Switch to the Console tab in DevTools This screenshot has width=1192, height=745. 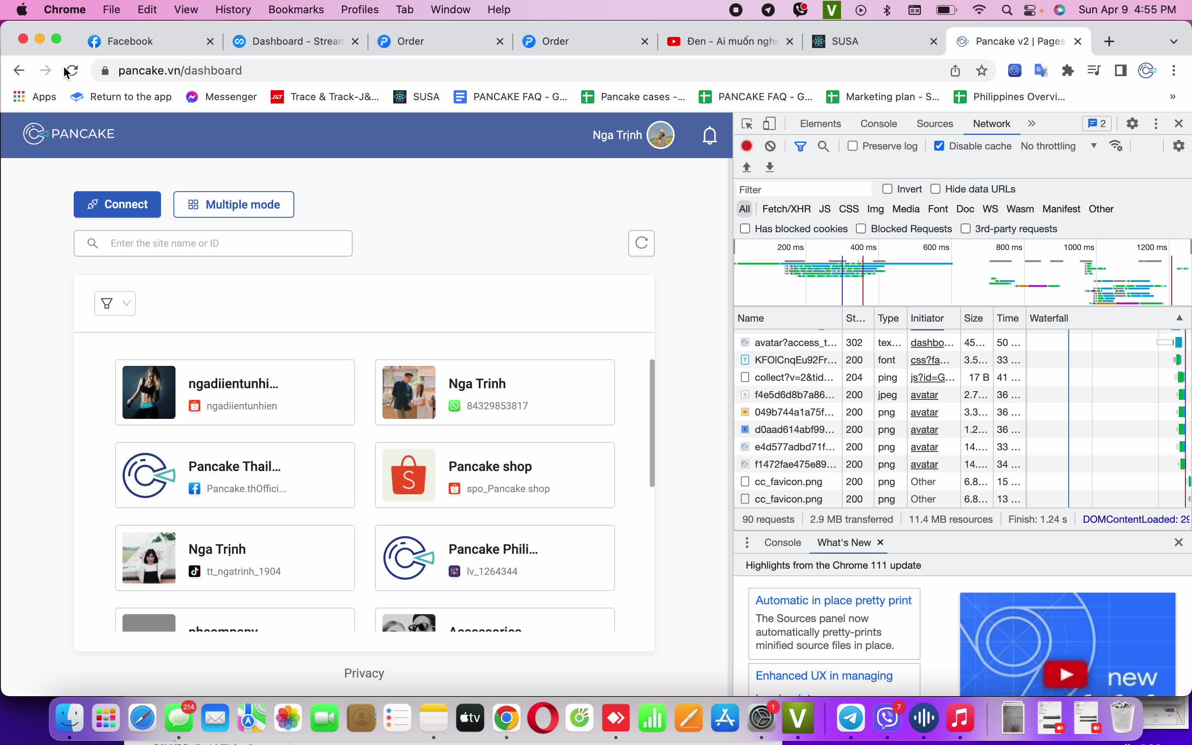tap(878, 124)
